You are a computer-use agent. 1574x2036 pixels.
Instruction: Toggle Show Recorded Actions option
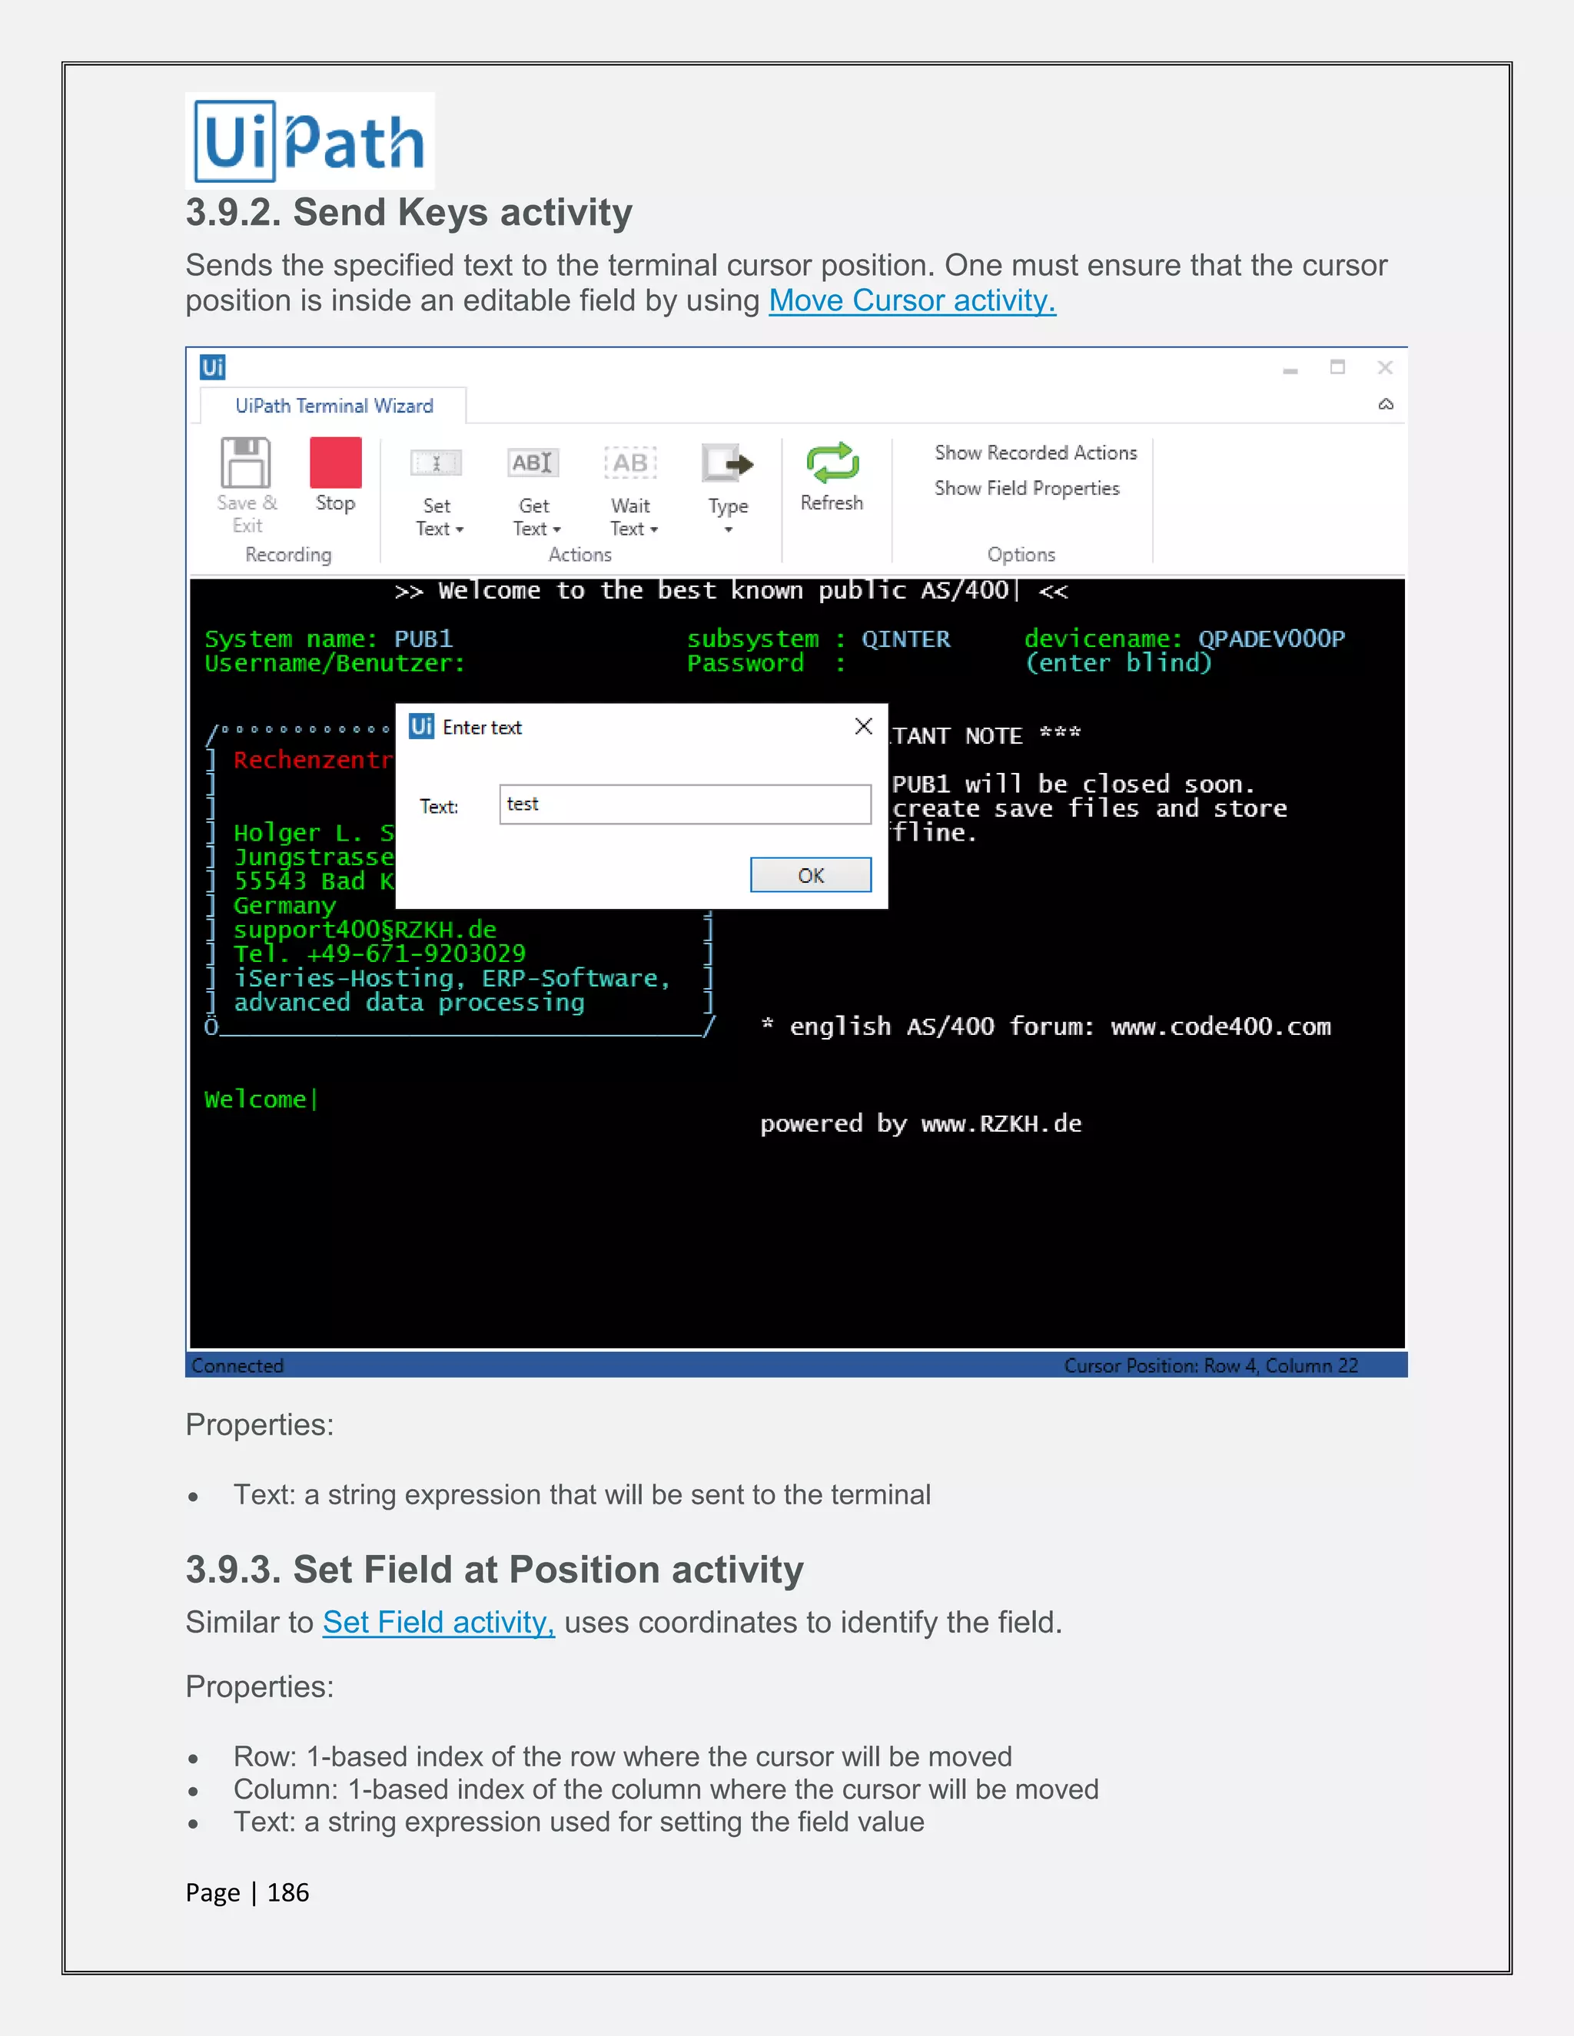coord(1035,453)
